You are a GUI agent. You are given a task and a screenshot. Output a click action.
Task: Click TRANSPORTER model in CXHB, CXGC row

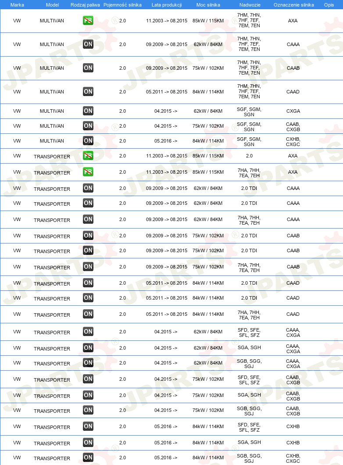tap(52, 458)
